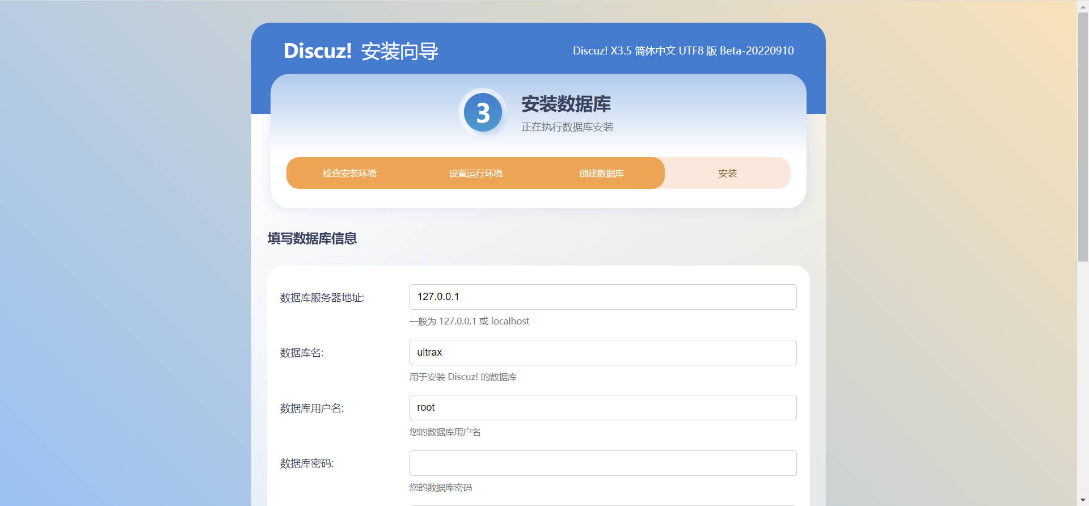Click hint text 一般为 127.0.0.1 或 localhost
The image size is (1089, 506).
pos(469,321)
